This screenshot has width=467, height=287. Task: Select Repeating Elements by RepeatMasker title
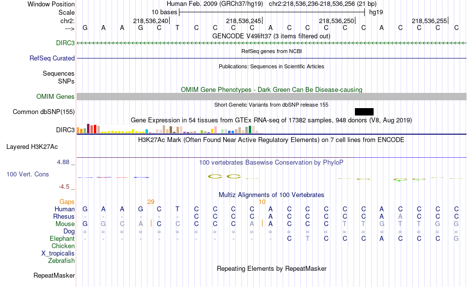(271, 268)
